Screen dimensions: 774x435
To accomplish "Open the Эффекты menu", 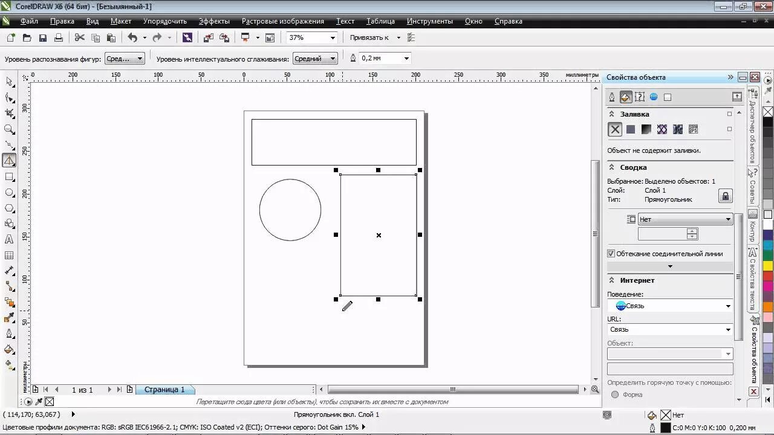I will (x=214, y=21).
